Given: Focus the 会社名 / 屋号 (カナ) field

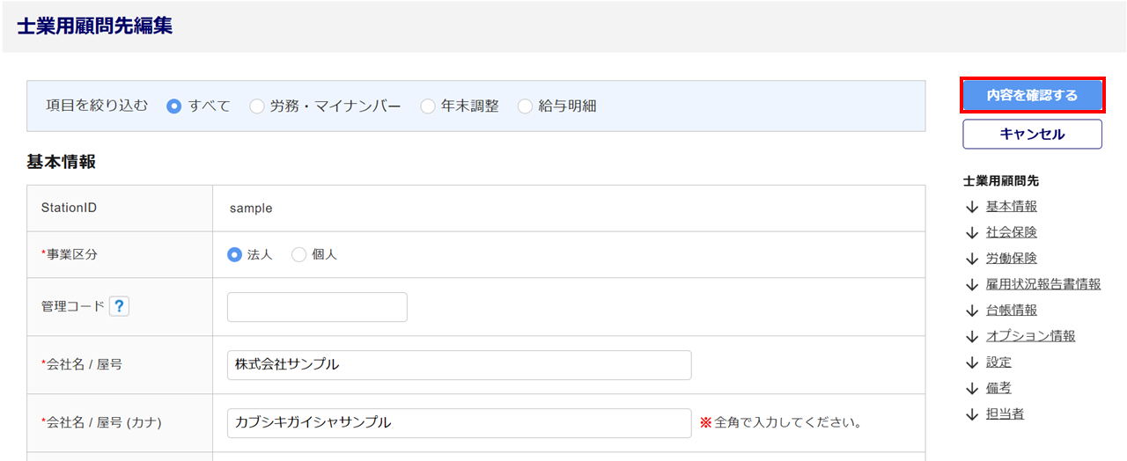Looking at the screenshot, I should click(459, 423).
